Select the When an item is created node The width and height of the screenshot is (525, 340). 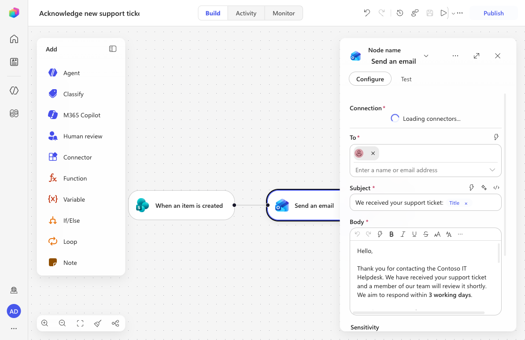click(181, 205)
